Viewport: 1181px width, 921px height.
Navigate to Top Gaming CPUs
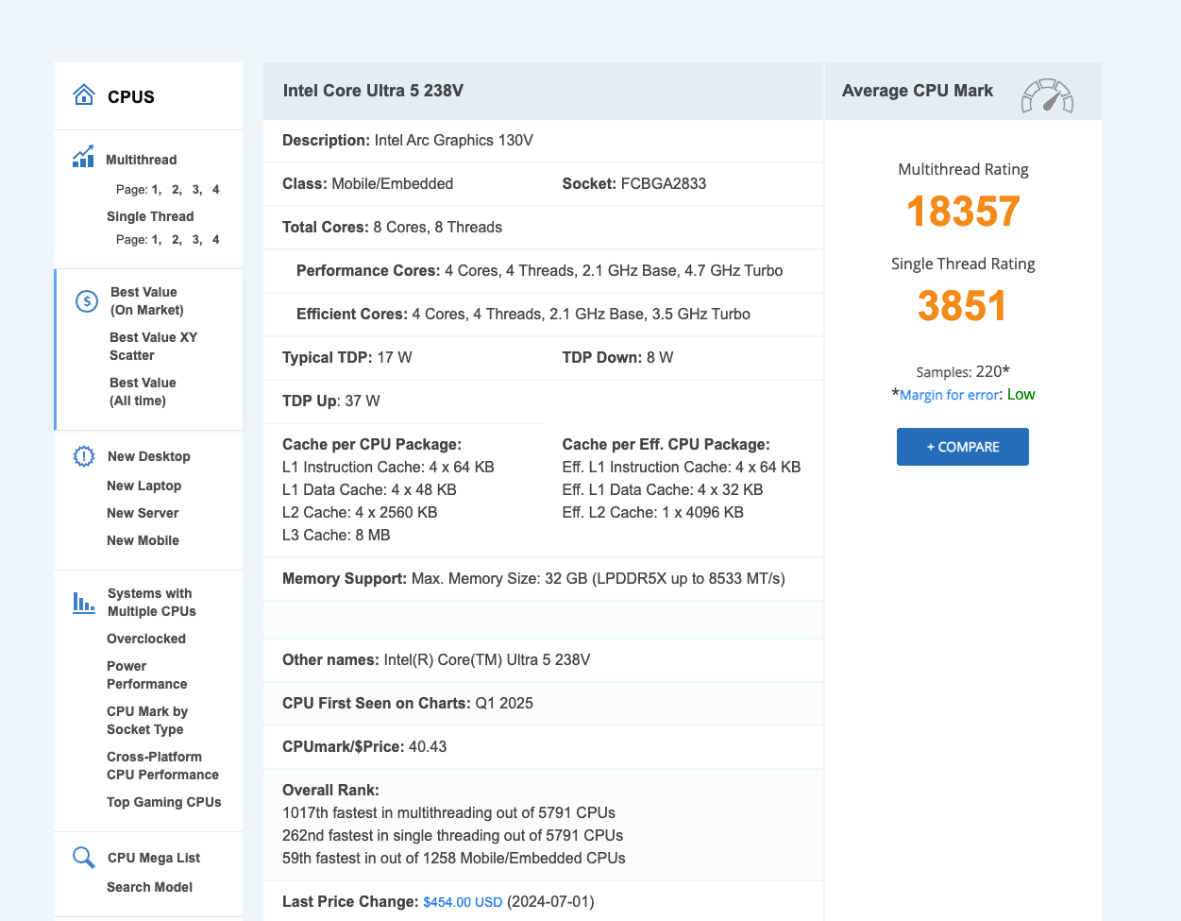tap(163, 802)
